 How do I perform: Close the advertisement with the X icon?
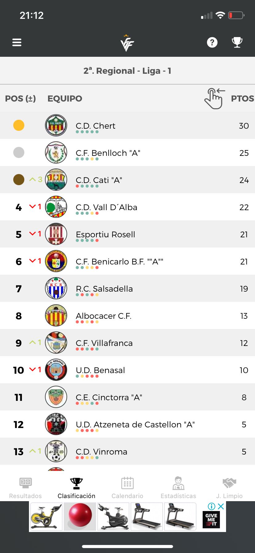point(221,506)
